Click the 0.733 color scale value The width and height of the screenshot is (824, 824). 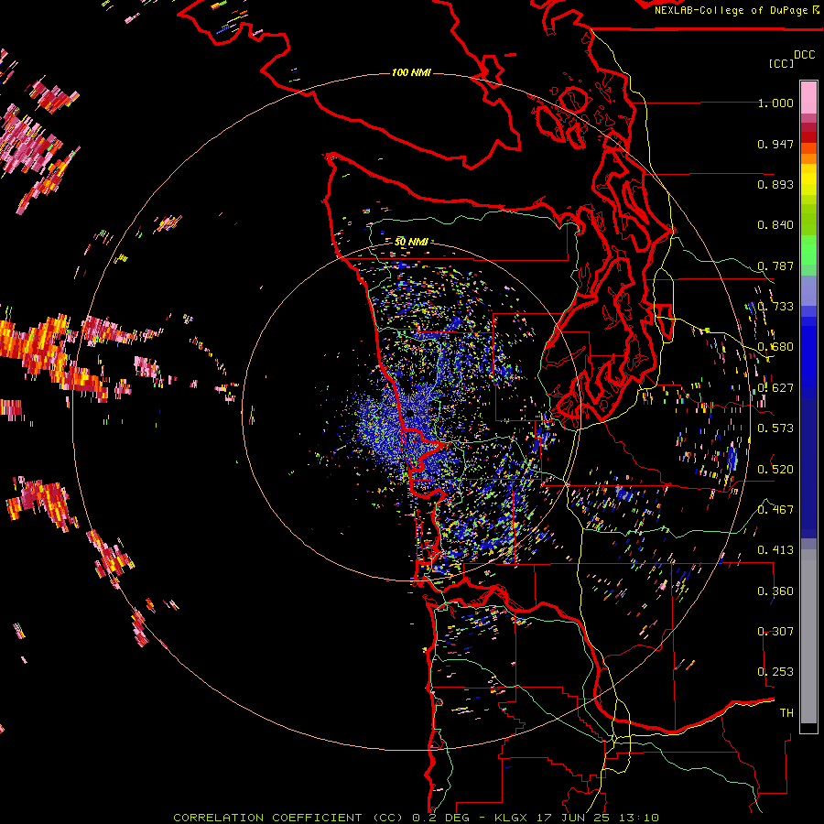775,307
